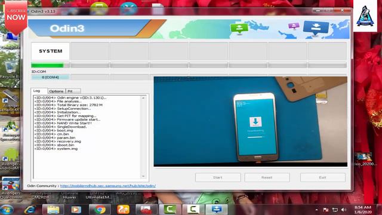The image size is (382, 215).
Task: Open the Action Center flag icon
Action: tap(326, 210)
